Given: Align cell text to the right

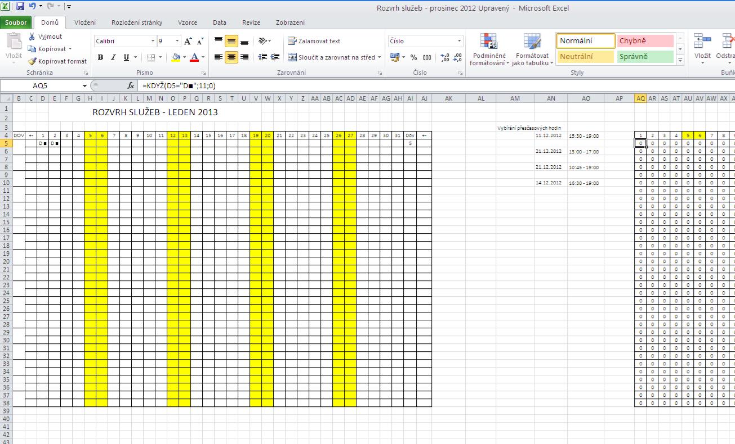Looking at the screenshot, I should (244, 57).
